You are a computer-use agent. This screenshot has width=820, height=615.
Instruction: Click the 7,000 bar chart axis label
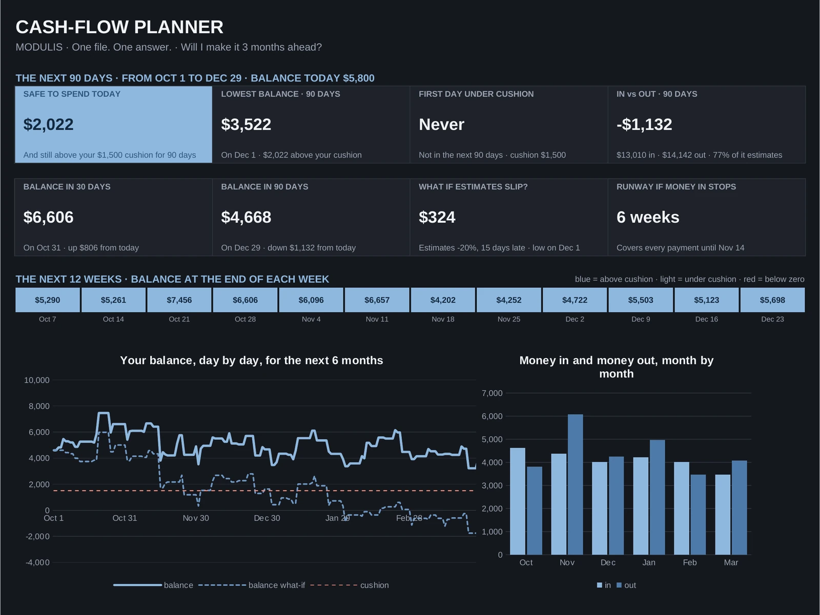pos(492,393)
